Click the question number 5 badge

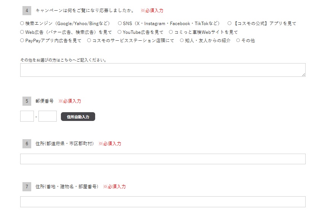tap(27, 101)
